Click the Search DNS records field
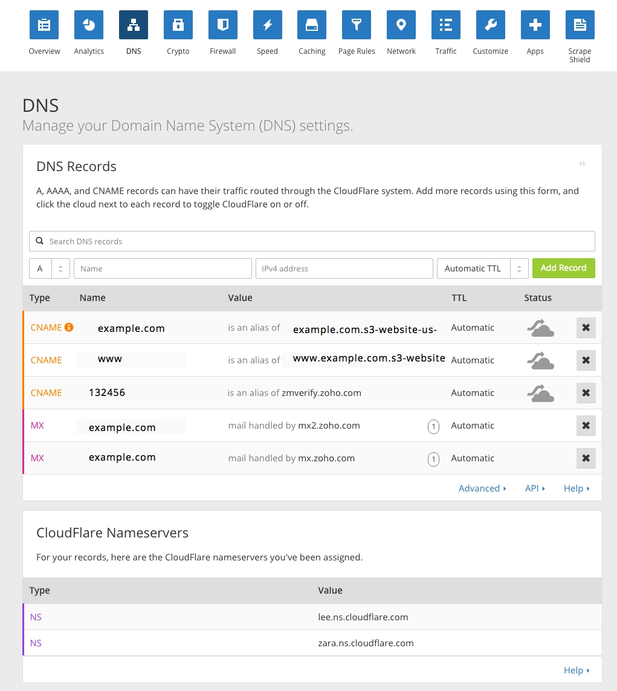The image size is (617, 691). 312,241
